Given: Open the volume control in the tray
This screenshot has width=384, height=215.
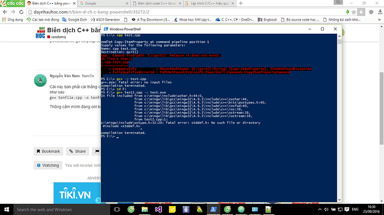Looking at the screenshot, I should coord(326,209).
